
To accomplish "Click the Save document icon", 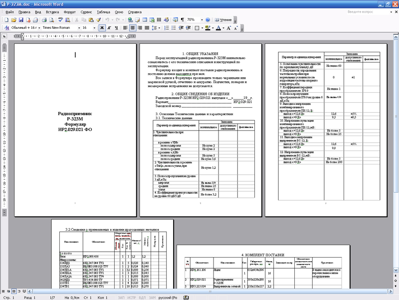I will point(21,19).
